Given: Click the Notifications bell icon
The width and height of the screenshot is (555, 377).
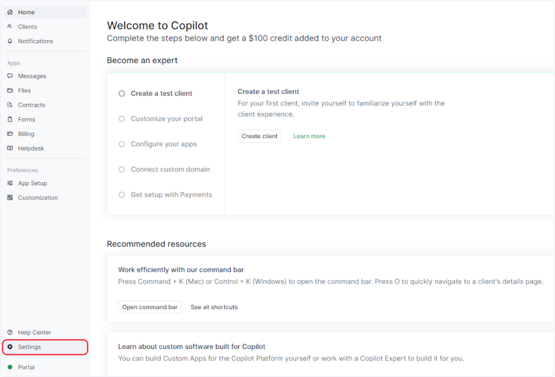Looking at the screenshot, I should tap(10, 41).
